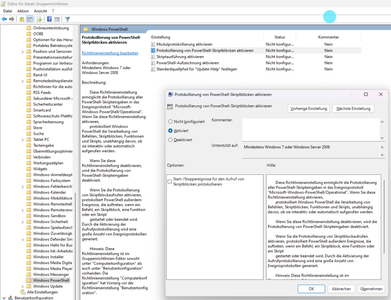391x300 pixels.
Task: Open the Aktion menu
Action: (x=23, y=11)
